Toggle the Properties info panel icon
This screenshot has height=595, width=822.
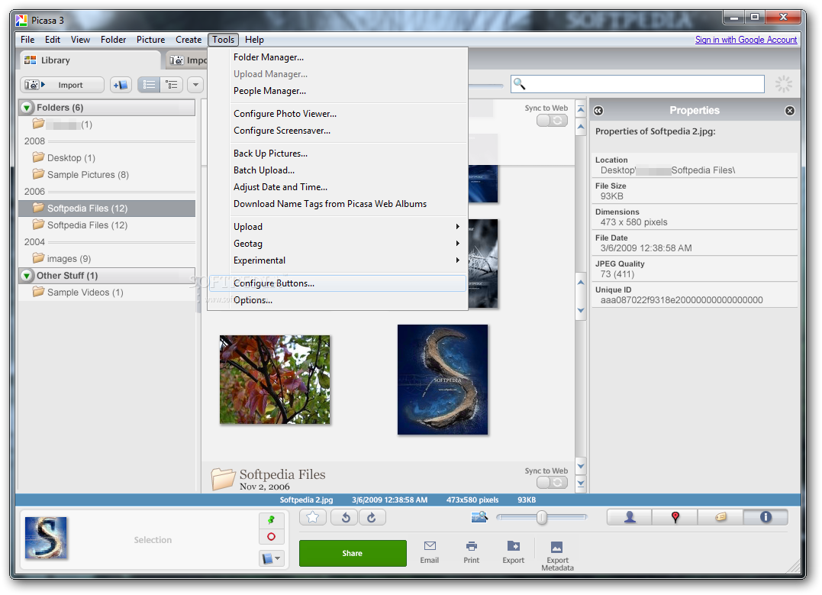pyautogui.click(x=766, y=517)
